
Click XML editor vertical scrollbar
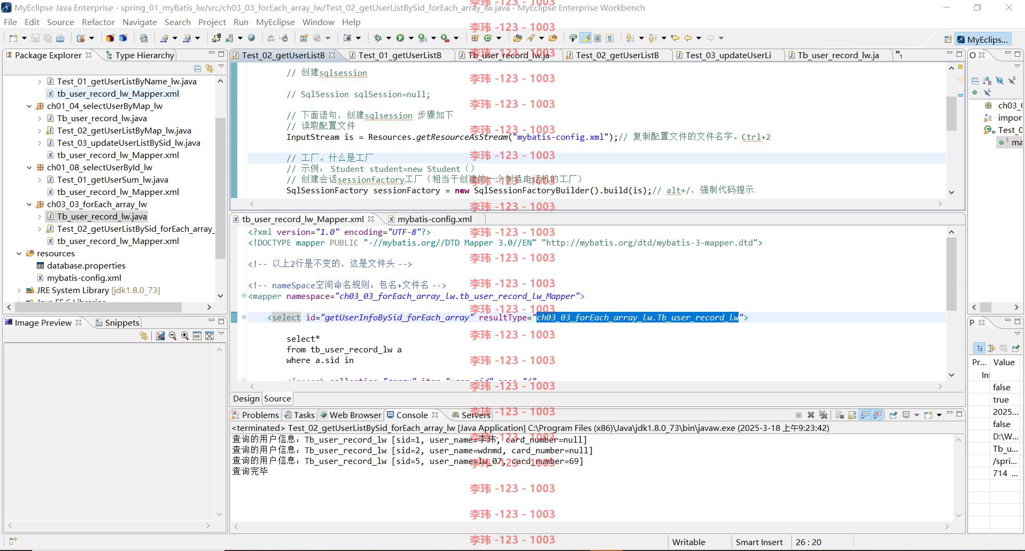coord(951,274)
